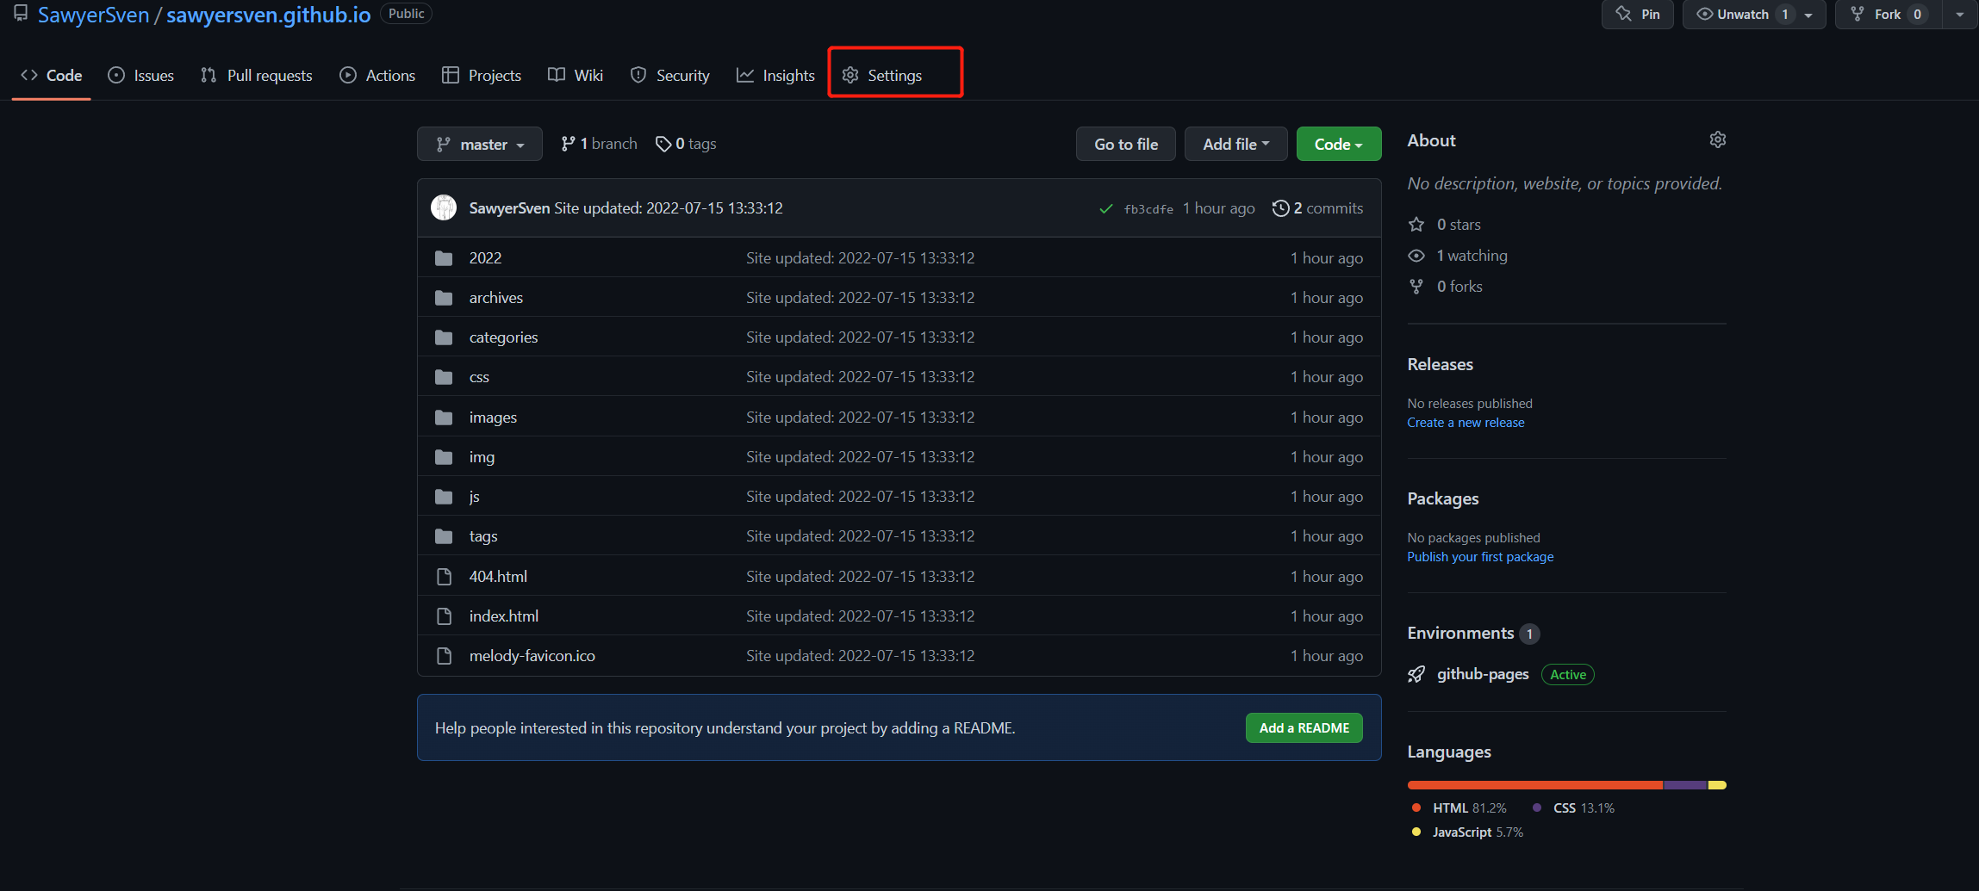Open the index.html file
This screenshot has height=891, width=1979.
point(504,616)
